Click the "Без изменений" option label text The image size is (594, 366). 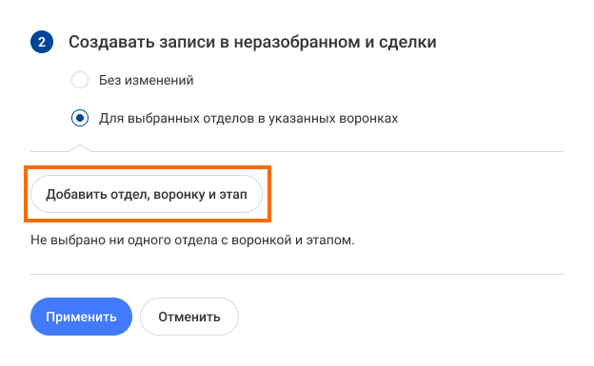tap(147, 80)
